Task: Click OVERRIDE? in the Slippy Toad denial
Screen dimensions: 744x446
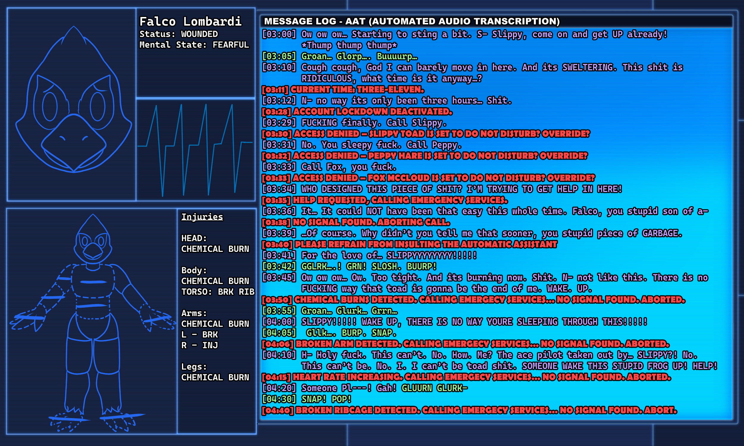Action: point(566,134)
